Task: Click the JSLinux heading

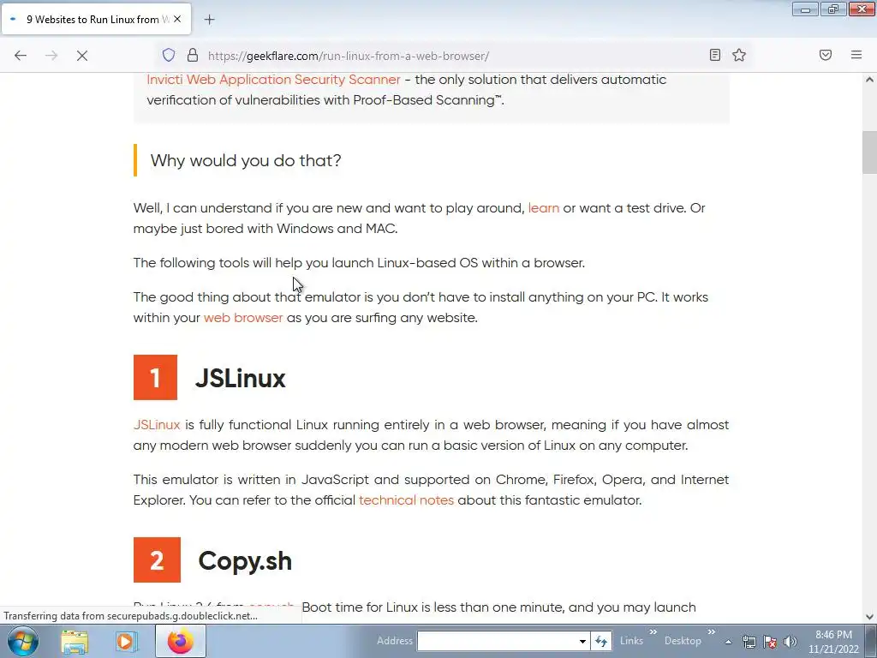Action: [x=241, y=378]
